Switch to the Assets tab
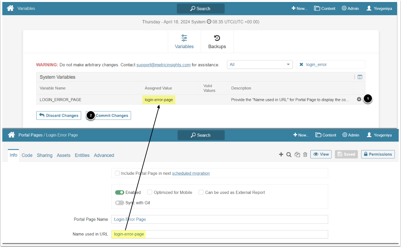Screen dimensions: 401x247 (x=64, y=155)
